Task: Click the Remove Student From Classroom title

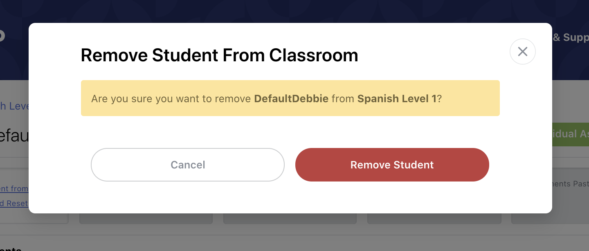Action: click(x=220, y=55)
